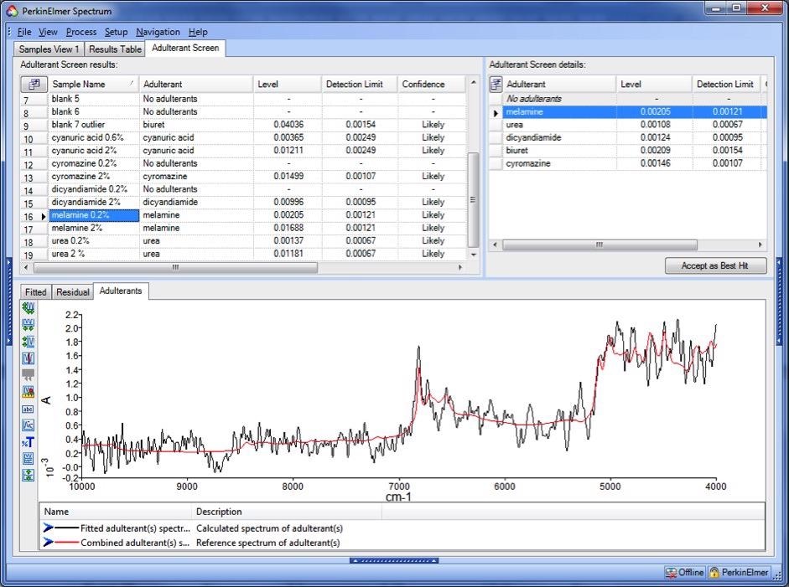Click the Adulterant column header in results table
The image size is (789, 587).
(195, 84)
